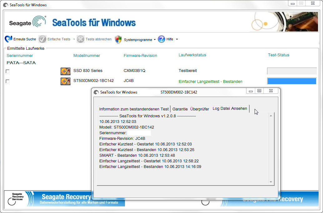The image size is (323, 213).
Task: Click the PATA—SATA group label
Action: (21, 63)
